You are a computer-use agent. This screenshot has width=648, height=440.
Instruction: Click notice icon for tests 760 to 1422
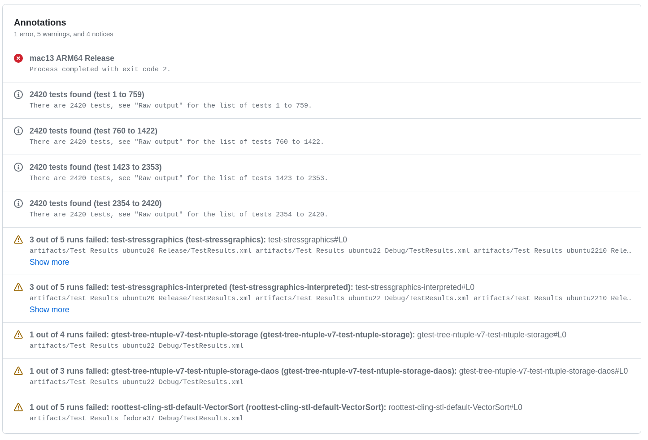(18, 131)
